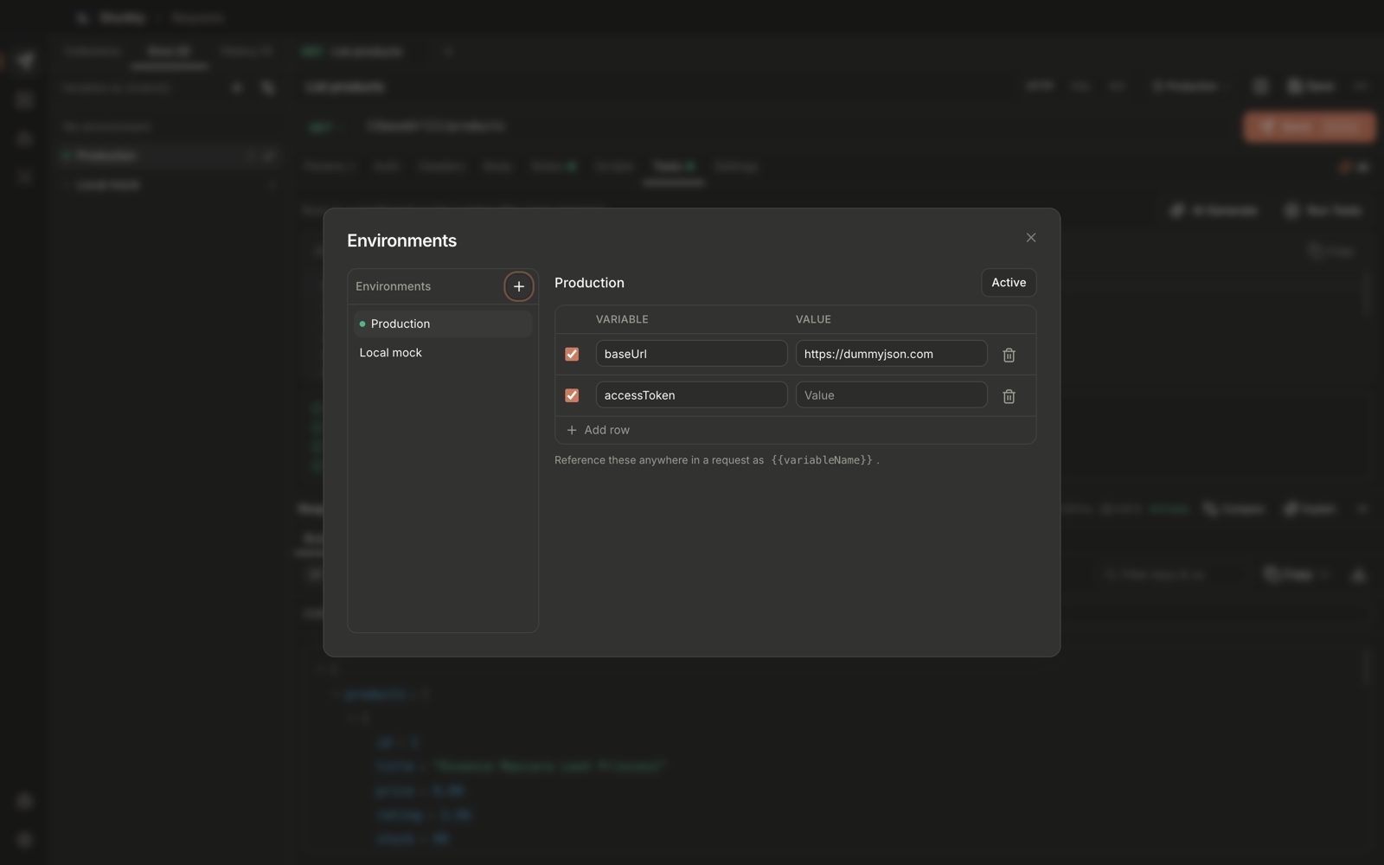Image resolution: width=1384 pixels, height=865 pixels.
Task: Click the {{variableName}} reference hint text
Action: 822,460
